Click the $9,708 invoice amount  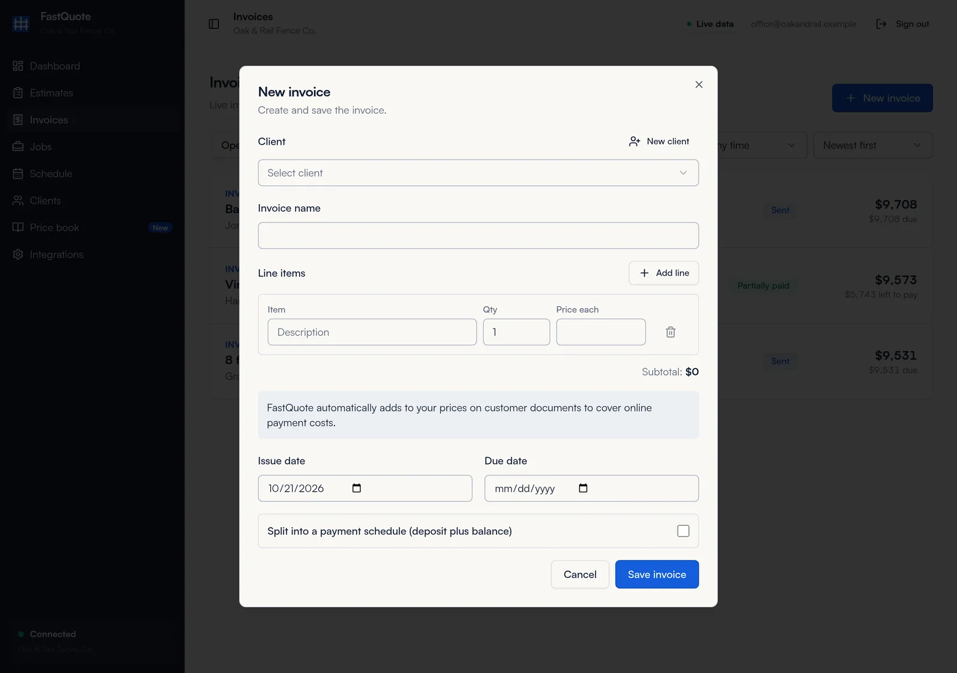click(895, 205)
